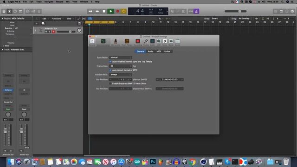Screen dimensions: 297x167
Task: Click the add track plus button
Action: pos(37,24)
